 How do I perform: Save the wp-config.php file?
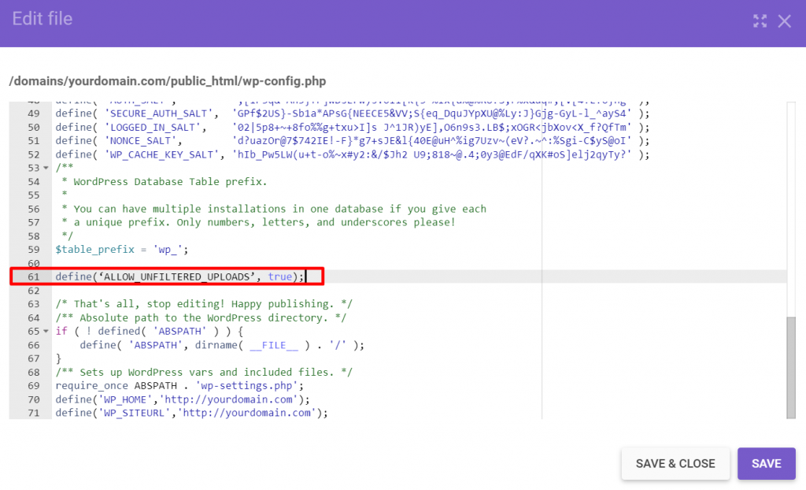(767, 463)
